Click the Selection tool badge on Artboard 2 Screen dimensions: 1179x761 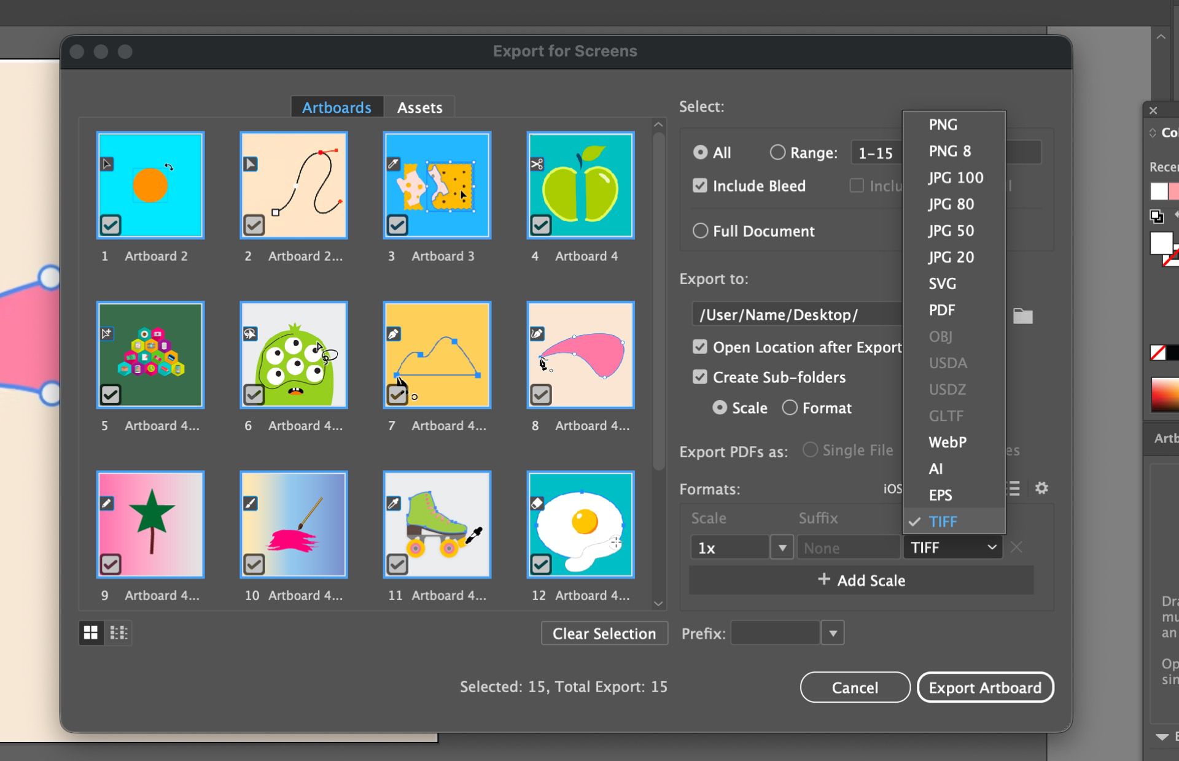pyautogui.click(x=107, y=163)
